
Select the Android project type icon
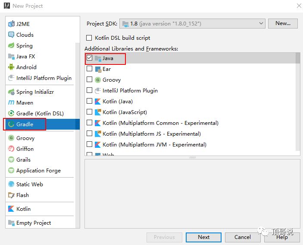click(x=11, y=67)
